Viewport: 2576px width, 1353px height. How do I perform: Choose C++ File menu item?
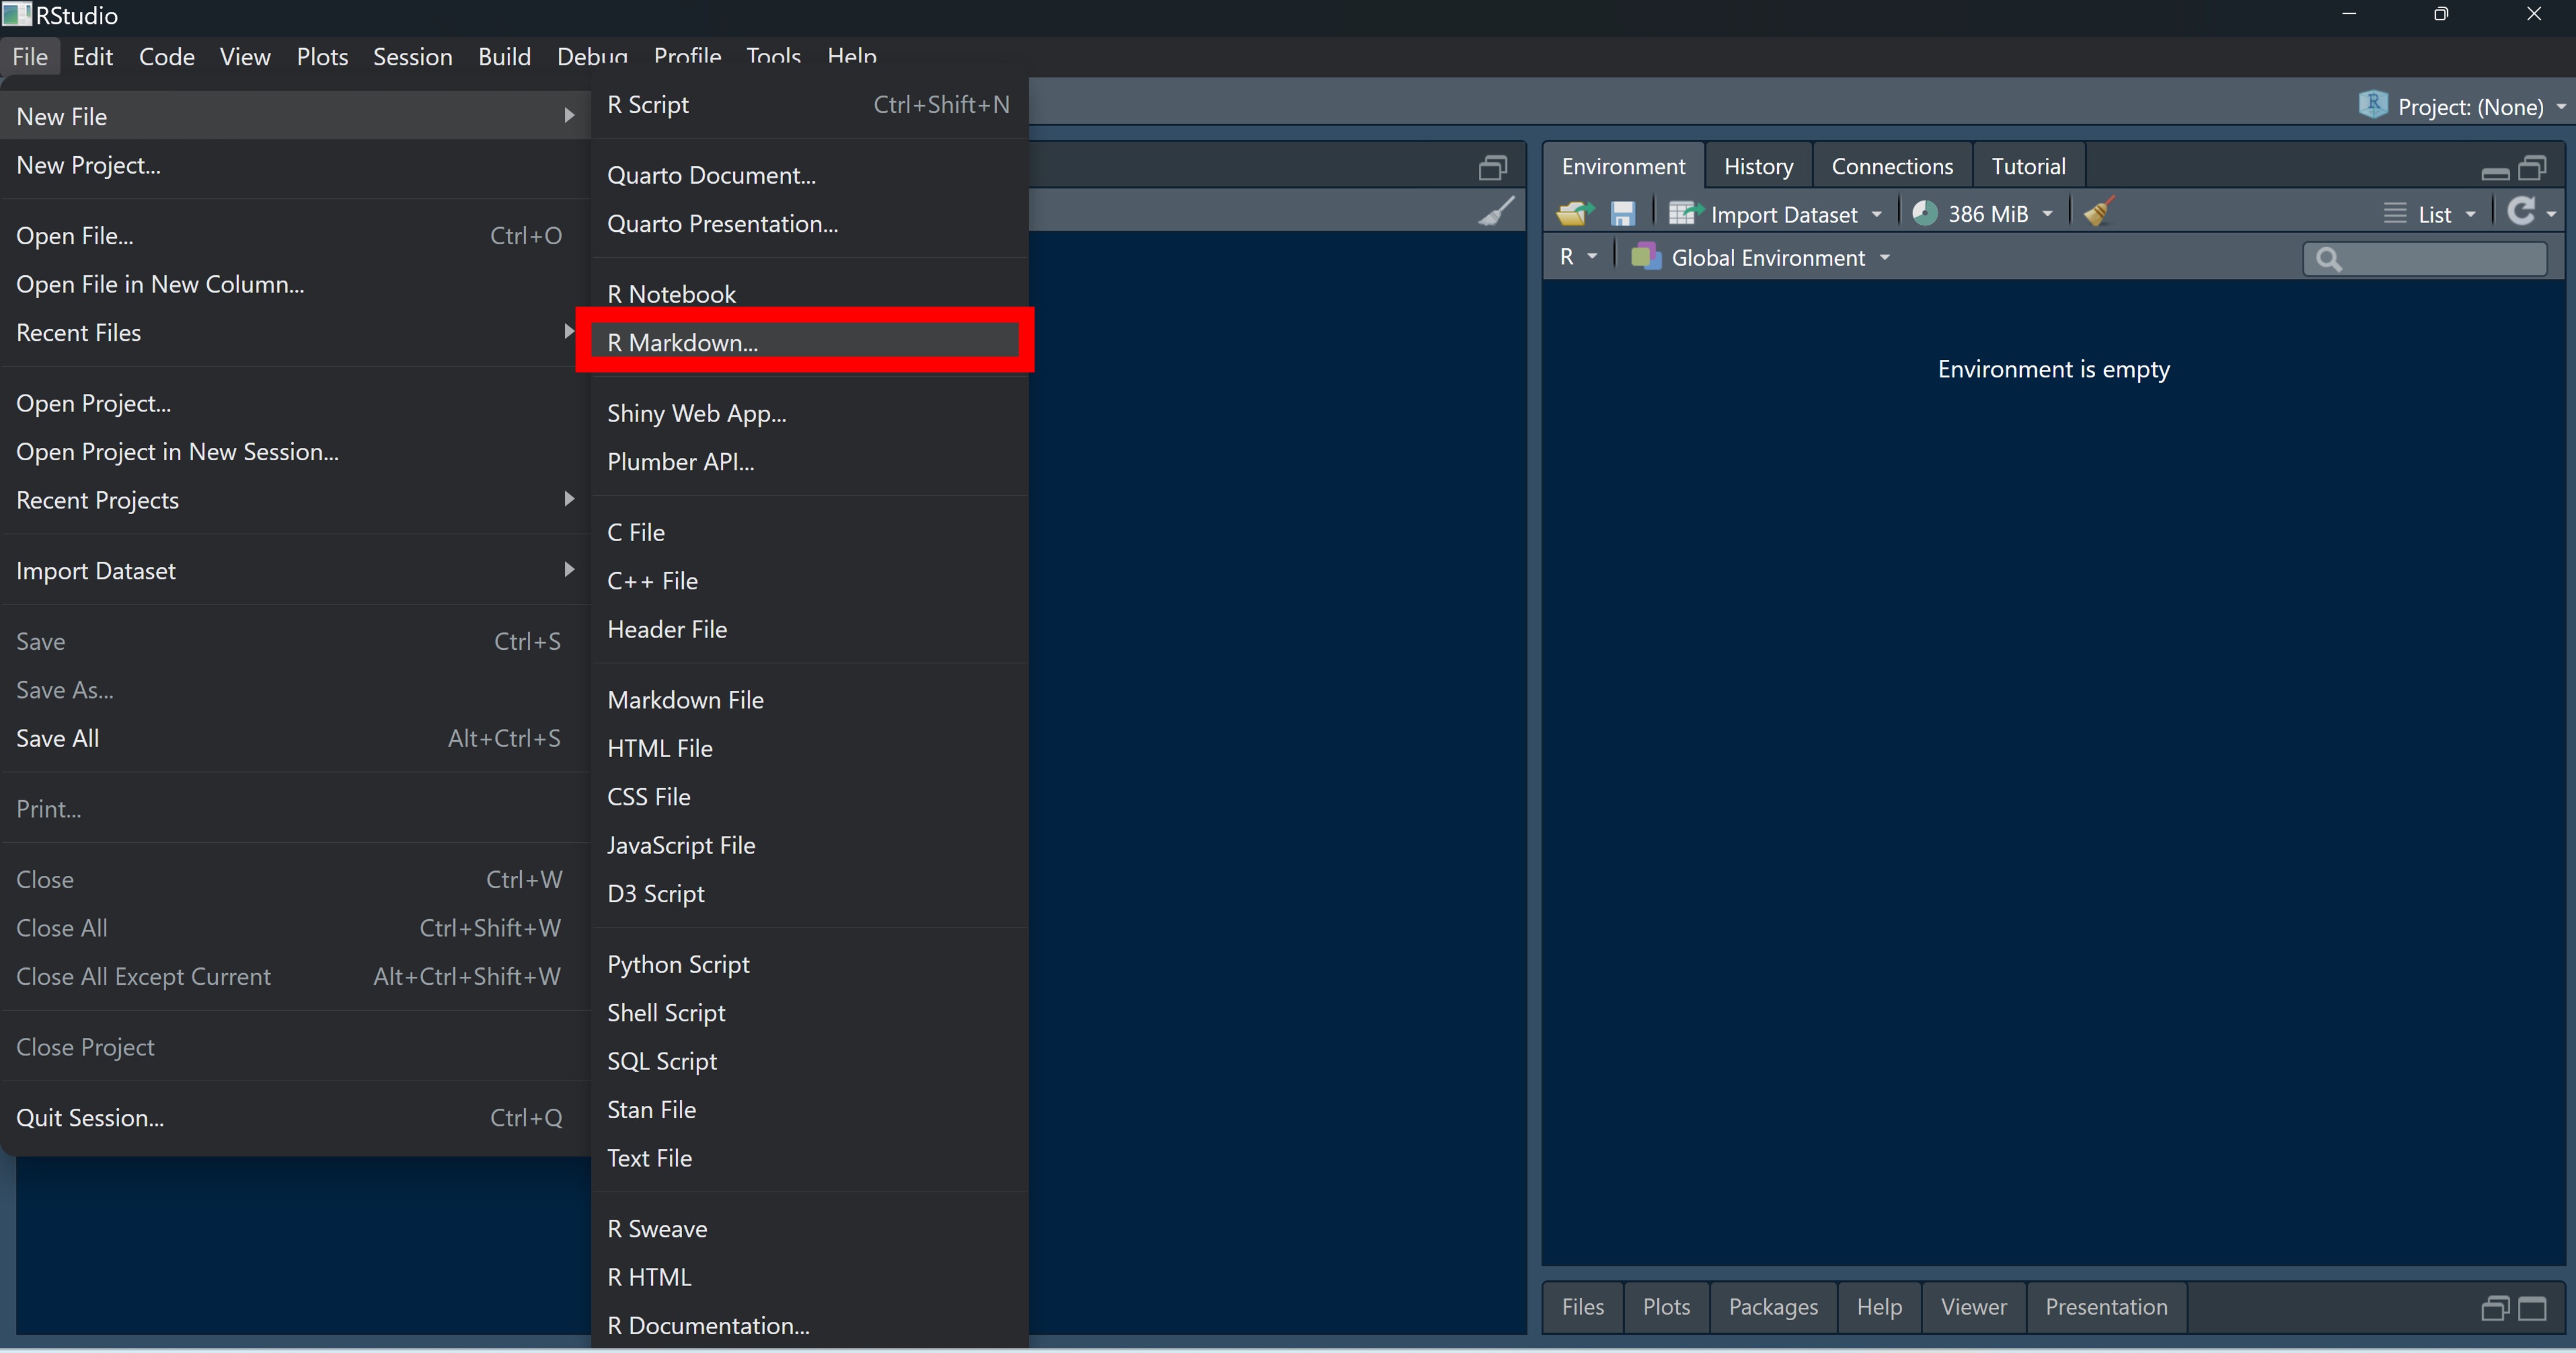click(x=809, y=580)
